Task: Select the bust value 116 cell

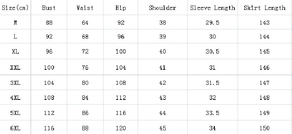Action: click(x=49, y=127)
